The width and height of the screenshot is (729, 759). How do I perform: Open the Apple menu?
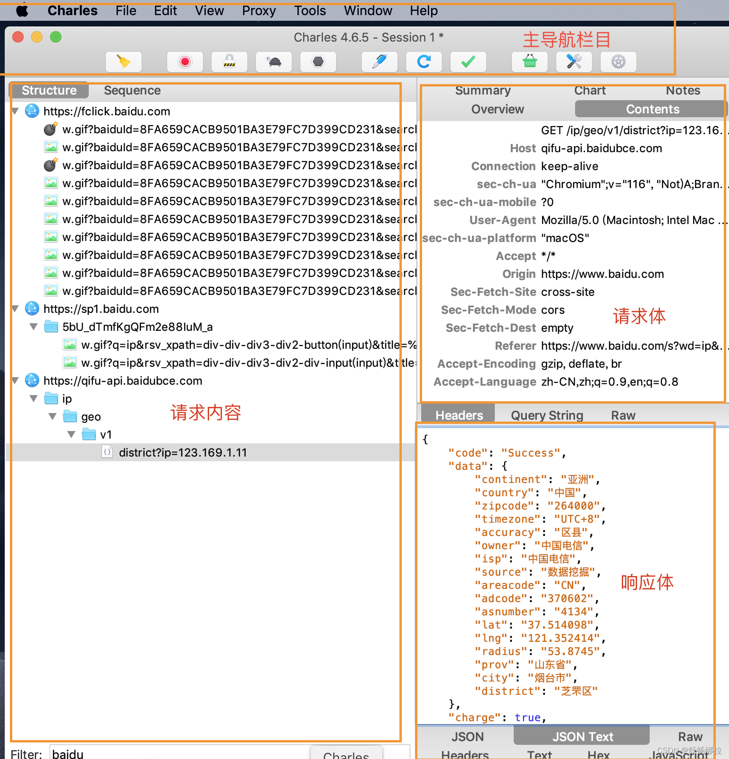(22, 10)
